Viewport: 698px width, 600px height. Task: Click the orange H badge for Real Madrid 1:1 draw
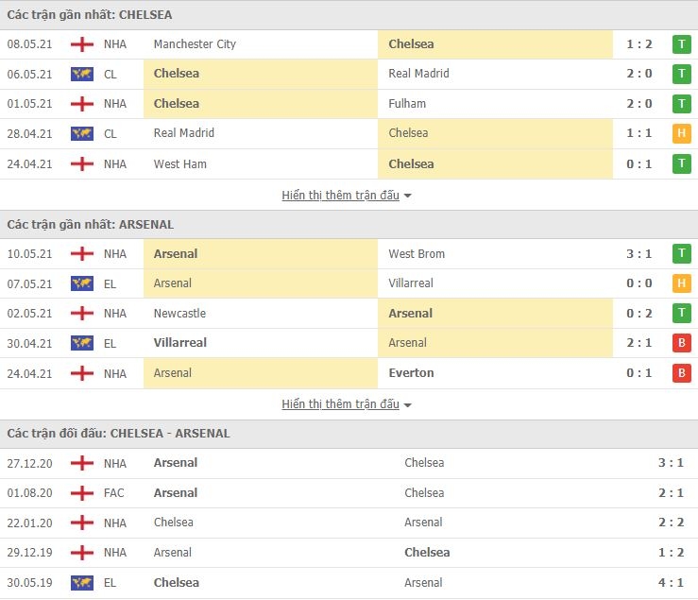click(x=682, y=133)
